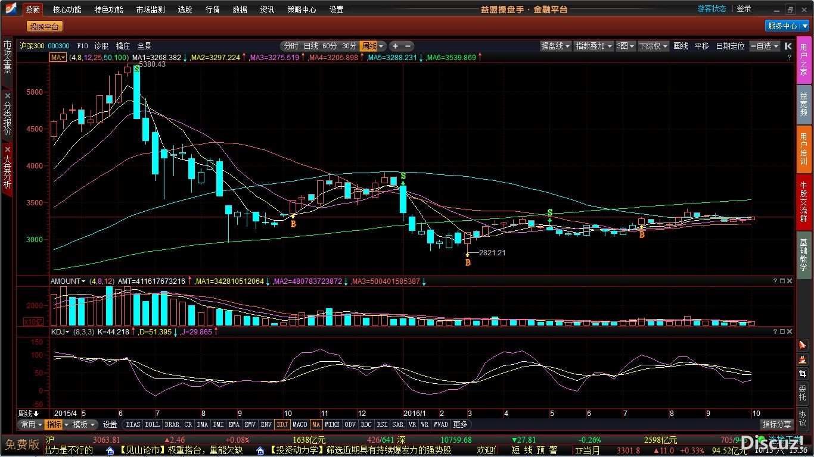Click the 委托 order icon in right sidebar
Screen dimensions: 814x457
click(x=803, y=393)
